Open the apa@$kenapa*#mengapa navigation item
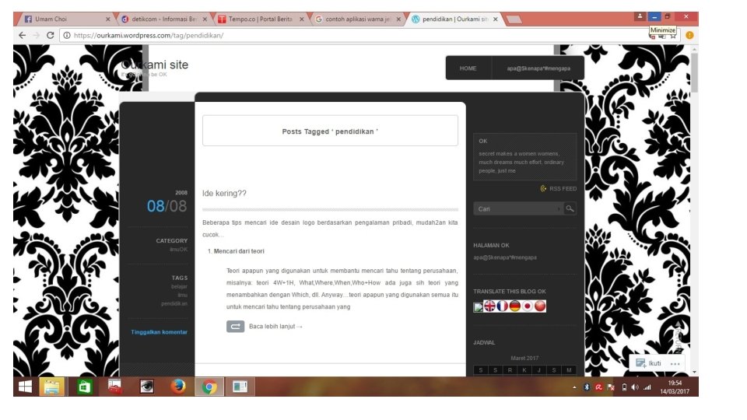 coord(538,68)
